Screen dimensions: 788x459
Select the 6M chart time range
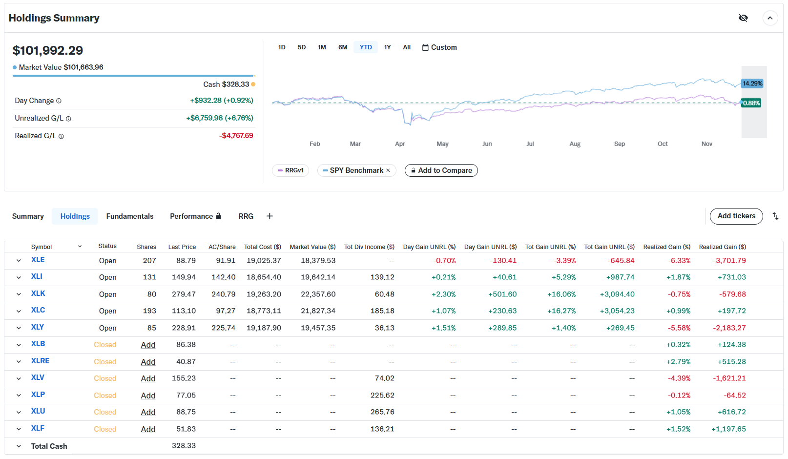pyautogui.click(x=343, y=47)
